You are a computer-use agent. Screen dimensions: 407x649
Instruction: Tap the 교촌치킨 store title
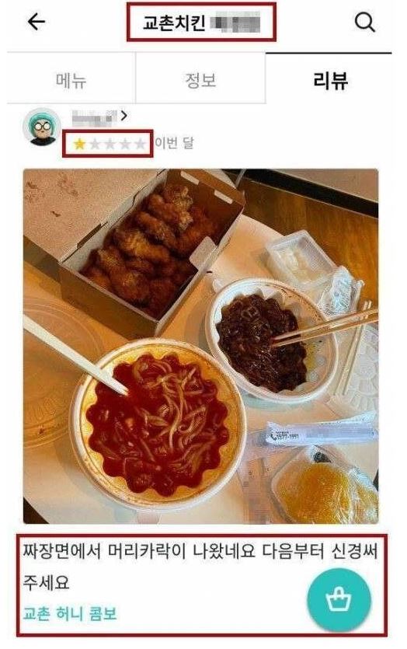pyautogui.click(x=174, y=23)
